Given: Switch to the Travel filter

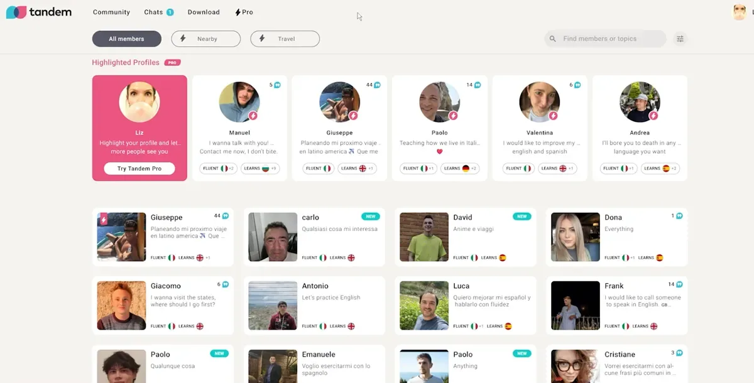Looking at the screenshot, I should (285, 39).
